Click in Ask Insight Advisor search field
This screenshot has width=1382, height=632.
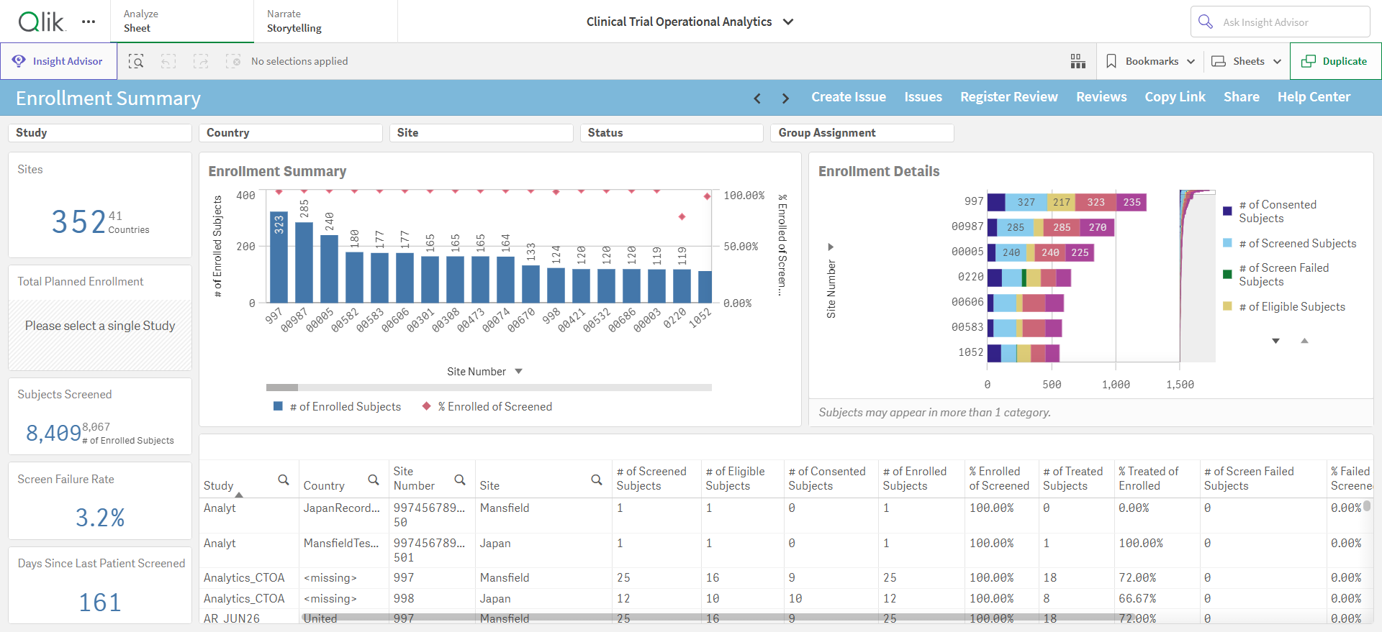tap(1281, 22)
